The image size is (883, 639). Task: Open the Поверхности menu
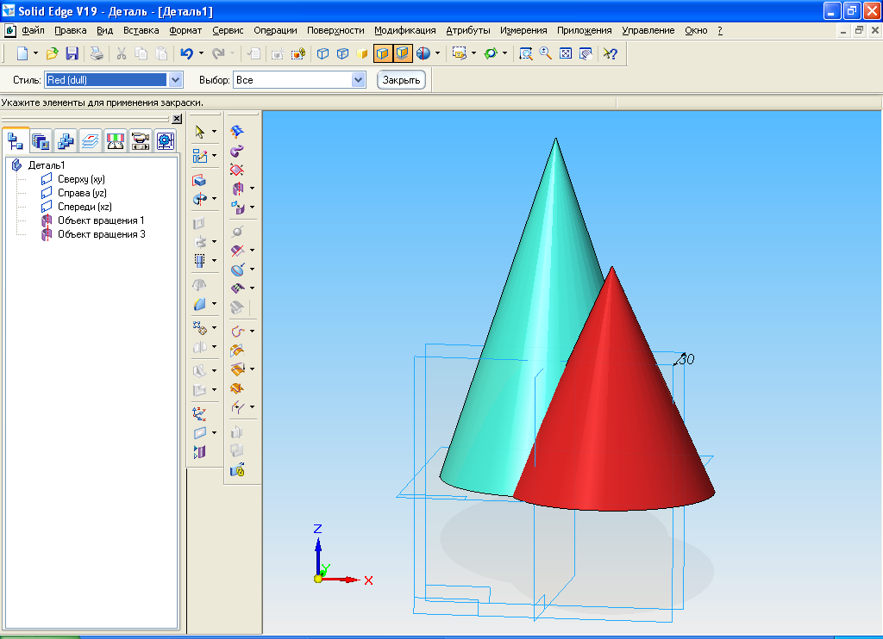(335, 30)
